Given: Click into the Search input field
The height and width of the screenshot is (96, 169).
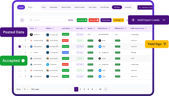Looking at the screenshot, I should point(45,20).
